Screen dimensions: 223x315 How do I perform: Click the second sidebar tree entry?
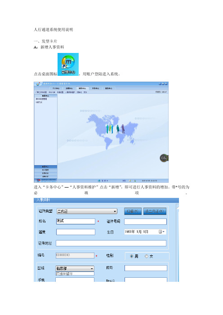(39, 102)
